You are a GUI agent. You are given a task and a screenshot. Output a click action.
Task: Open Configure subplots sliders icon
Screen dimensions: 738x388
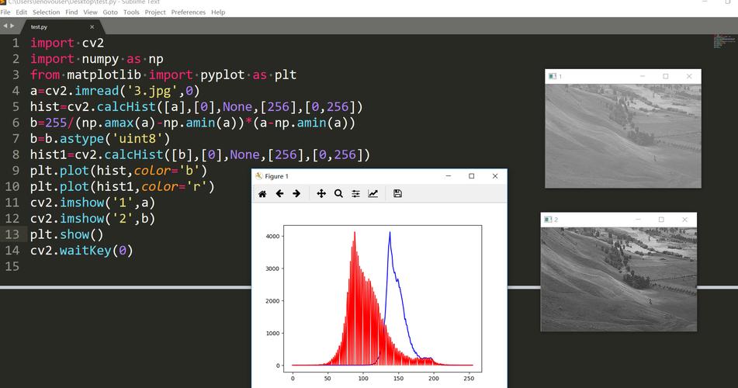tap(356, 193)
